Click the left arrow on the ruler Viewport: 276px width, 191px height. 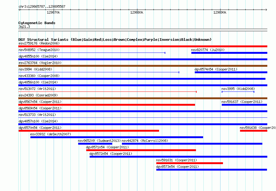coord(20,10)
